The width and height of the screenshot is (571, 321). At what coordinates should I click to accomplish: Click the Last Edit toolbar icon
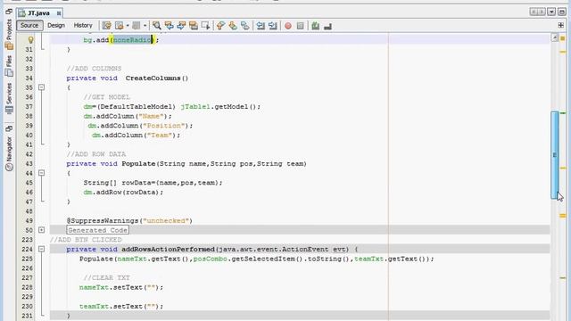tap(106, 26)
